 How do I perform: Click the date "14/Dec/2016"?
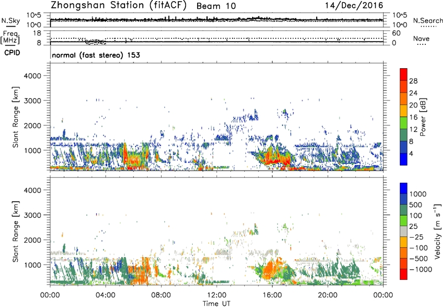(354, 6)
